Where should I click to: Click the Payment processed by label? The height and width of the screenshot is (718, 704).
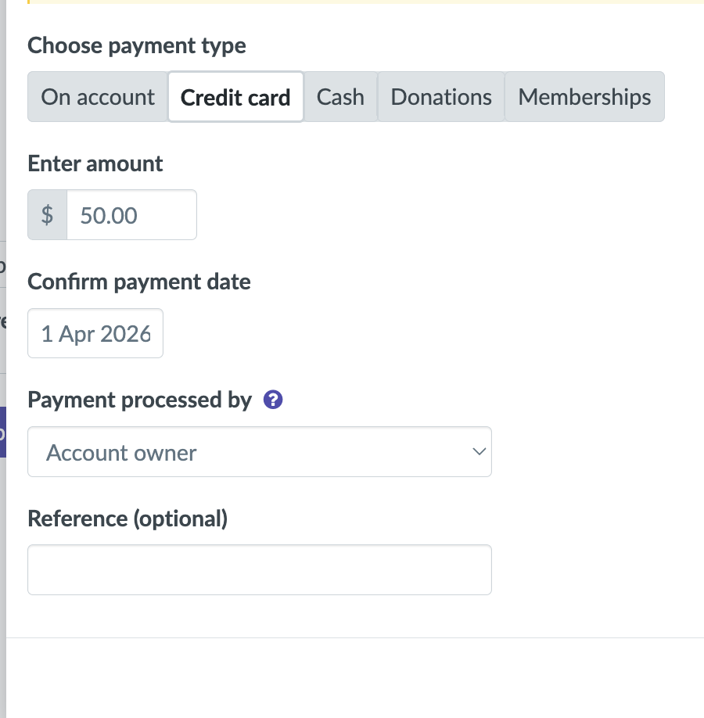click(139, 400)
